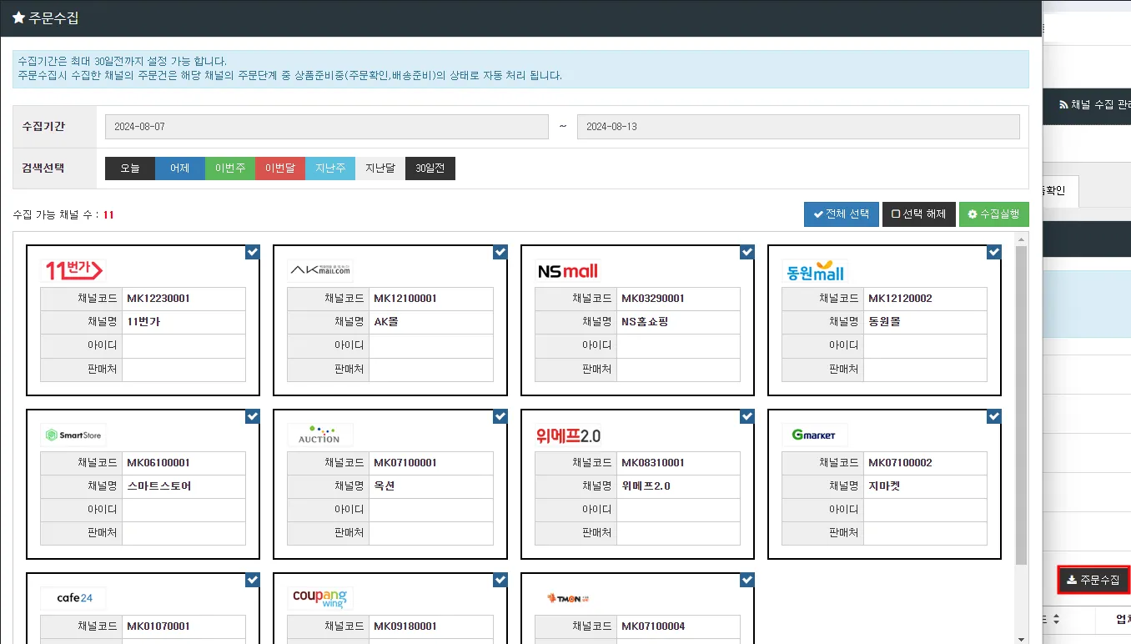Viewport: 1131px width, 644px height.
Task: Run collection with the 수집실행 button
Action: tap(994, 214)
